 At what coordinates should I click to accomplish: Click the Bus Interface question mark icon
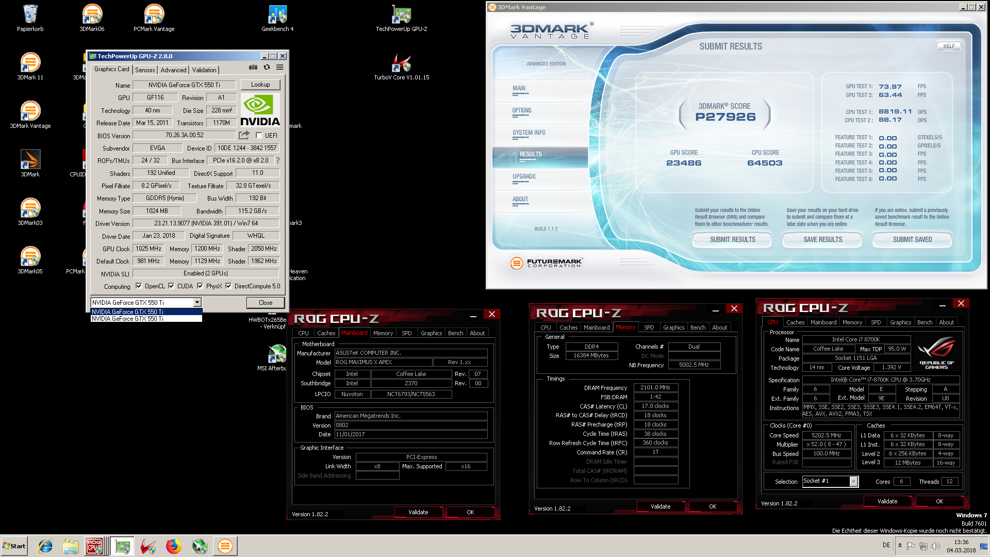pos(278,160)
